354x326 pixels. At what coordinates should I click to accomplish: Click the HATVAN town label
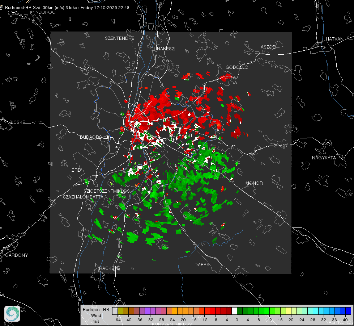(x=334, y=39)
